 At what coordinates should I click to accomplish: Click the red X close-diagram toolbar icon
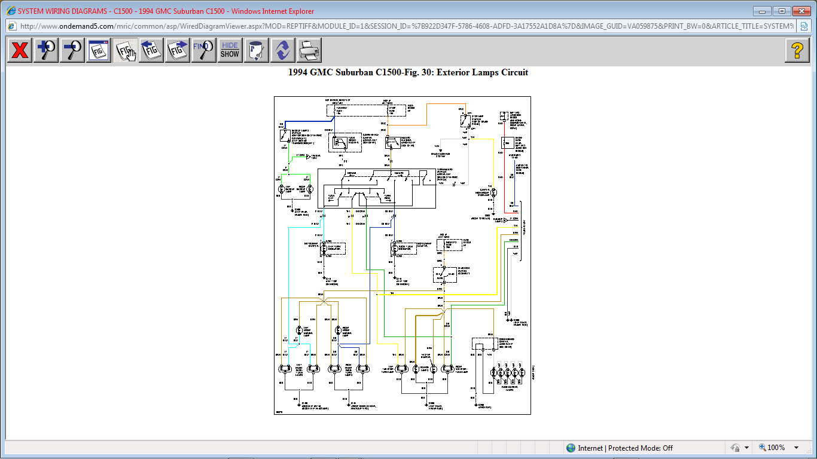coord(20,50)
